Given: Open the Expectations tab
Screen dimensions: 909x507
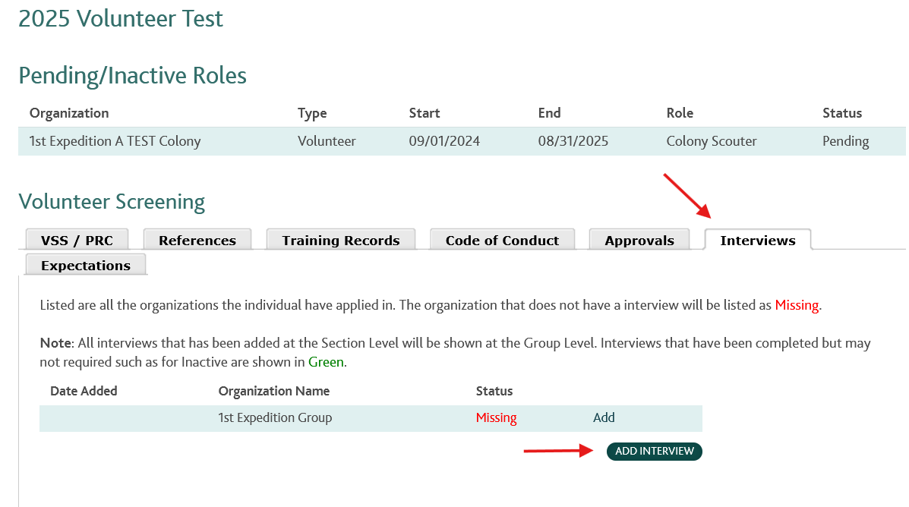Looking at the screenshot, I should 86,265.
